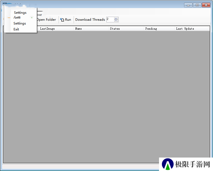Decrease Download Threads with the down arrow
Screen dimensions: 213x171
pyautogui.click(x=116, y=20)
